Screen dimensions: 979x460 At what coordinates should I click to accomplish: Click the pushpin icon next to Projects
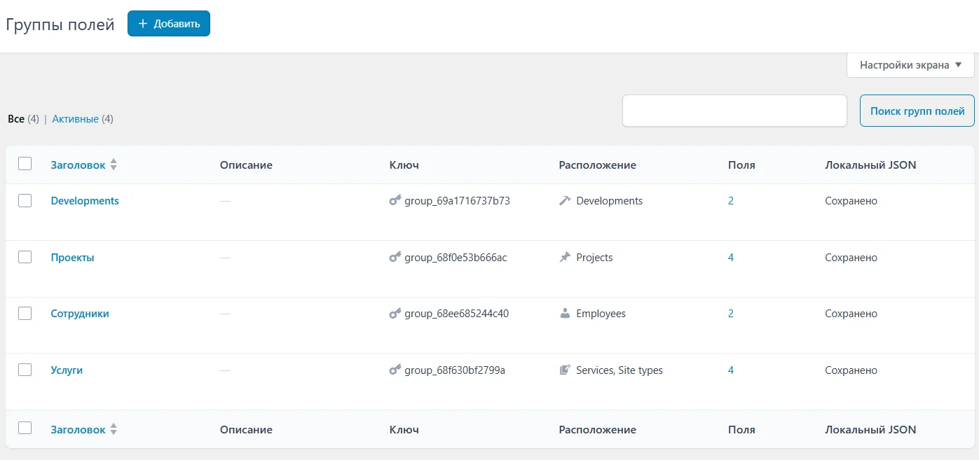(565, 258)
